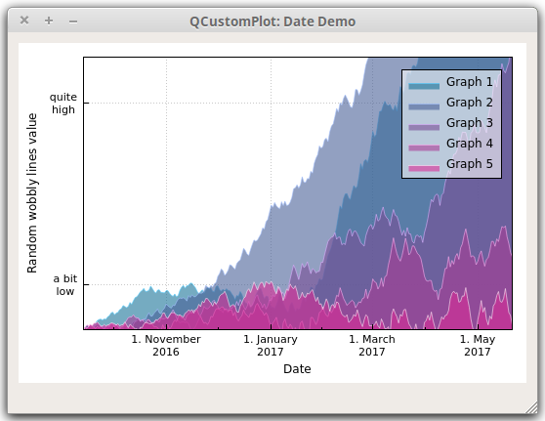Minimize window using the minus button
This screenshot has height=421, width=545.
point(73,21)
